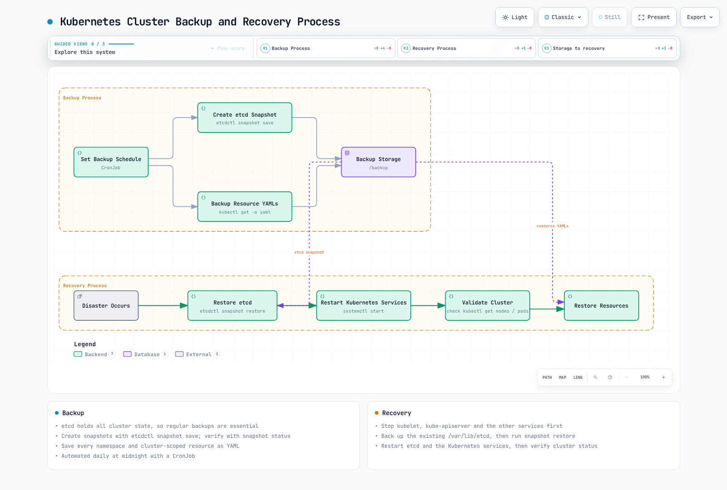Activate LENS mode
The image size is (727, 490).
pos(578,377)
